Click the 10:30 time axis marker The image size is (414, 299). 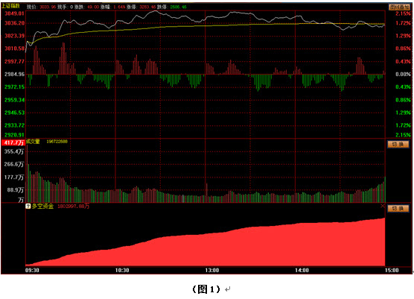(x=122, y=270)
